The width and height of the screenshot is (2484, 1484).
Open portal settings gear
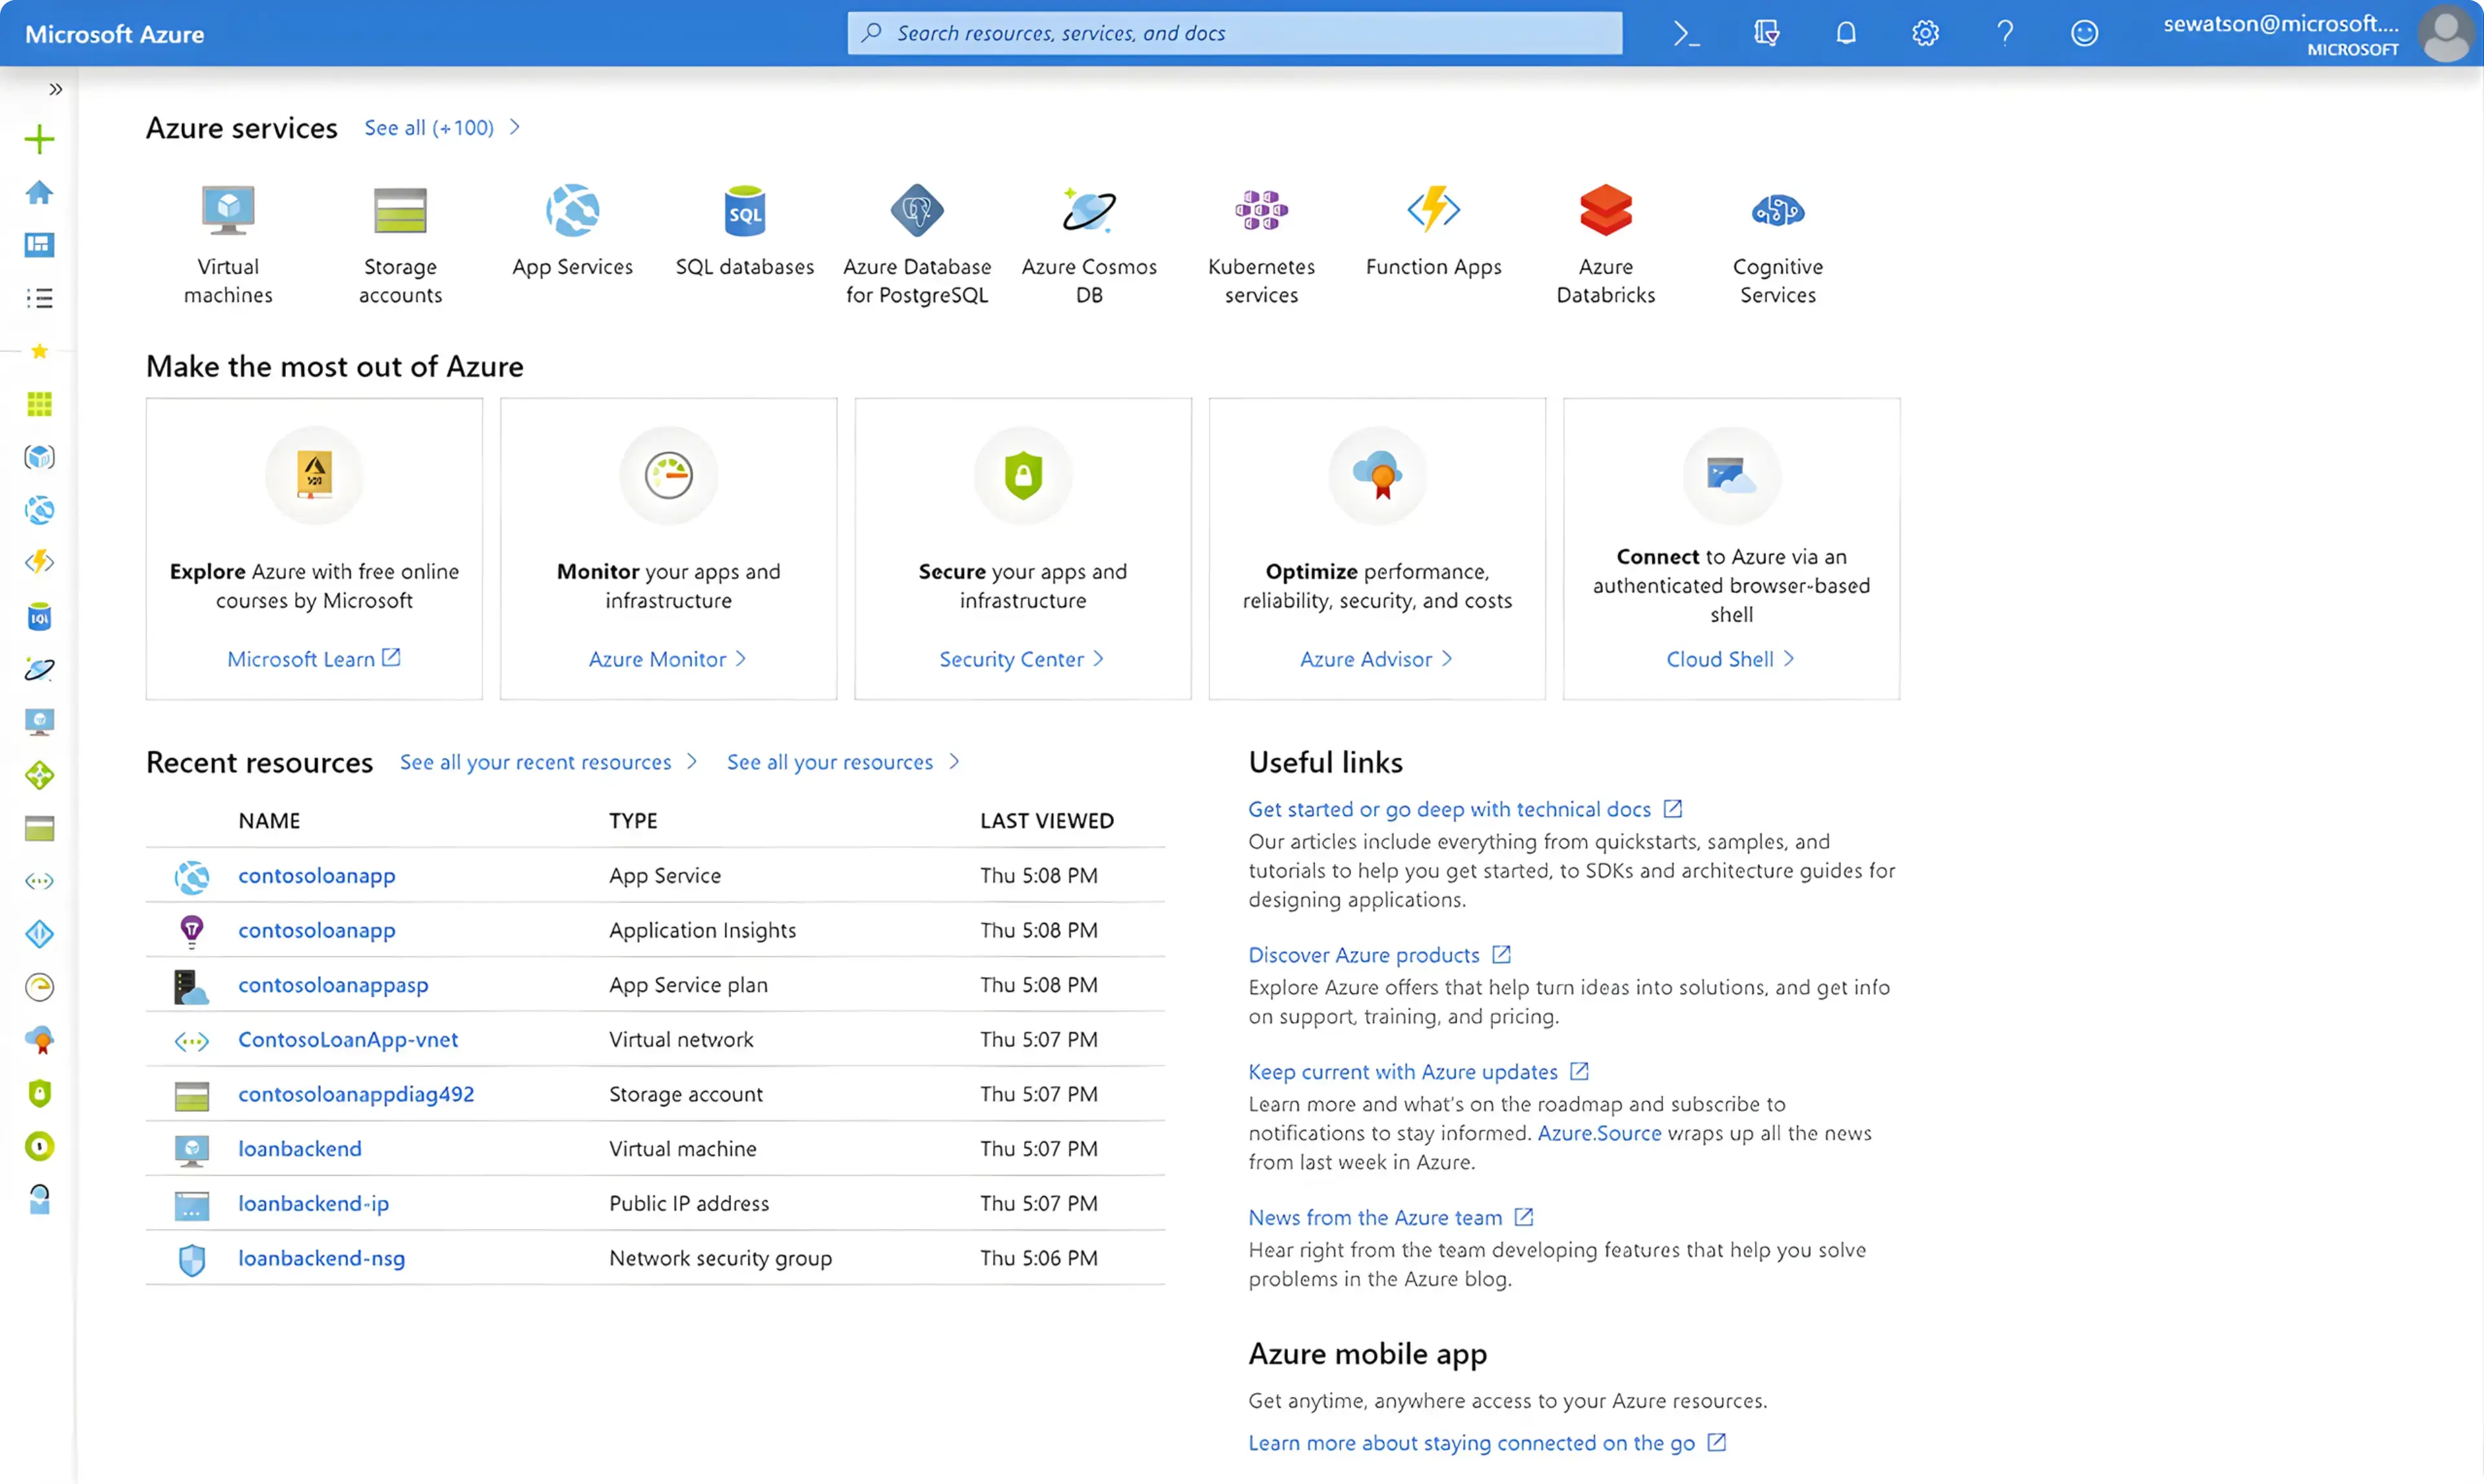pyautogui.click(x=1924, y=33)
